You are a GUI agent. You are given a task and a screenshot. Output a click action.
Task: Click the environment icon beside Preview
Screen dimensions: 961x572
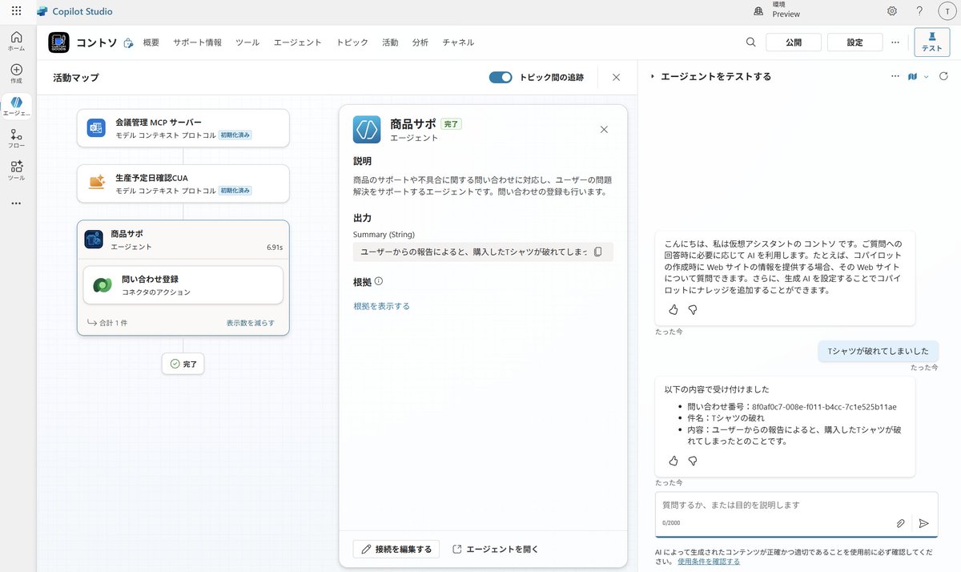click(x=758, y=11)
